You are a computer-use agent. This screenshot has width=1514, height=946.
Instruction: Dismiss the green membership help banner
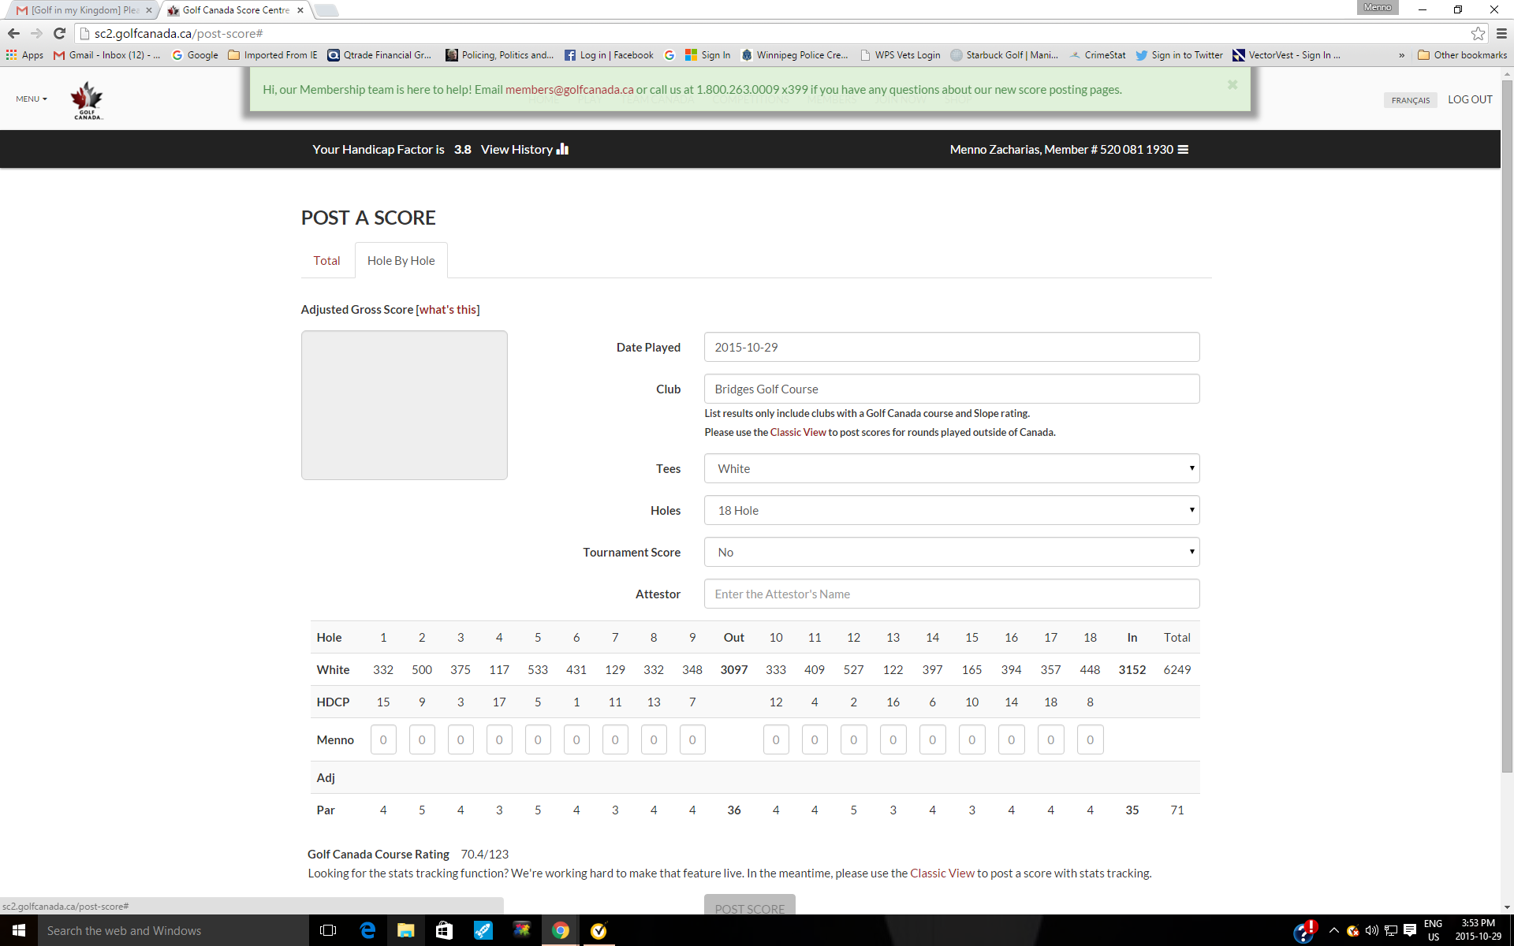1232,84
